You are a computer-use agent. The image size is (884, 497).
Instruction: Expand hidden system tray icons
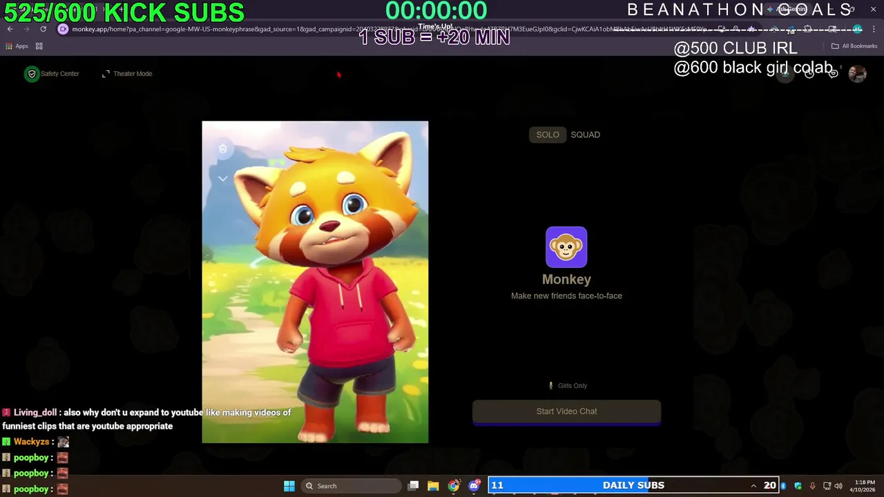pos(753,486)
